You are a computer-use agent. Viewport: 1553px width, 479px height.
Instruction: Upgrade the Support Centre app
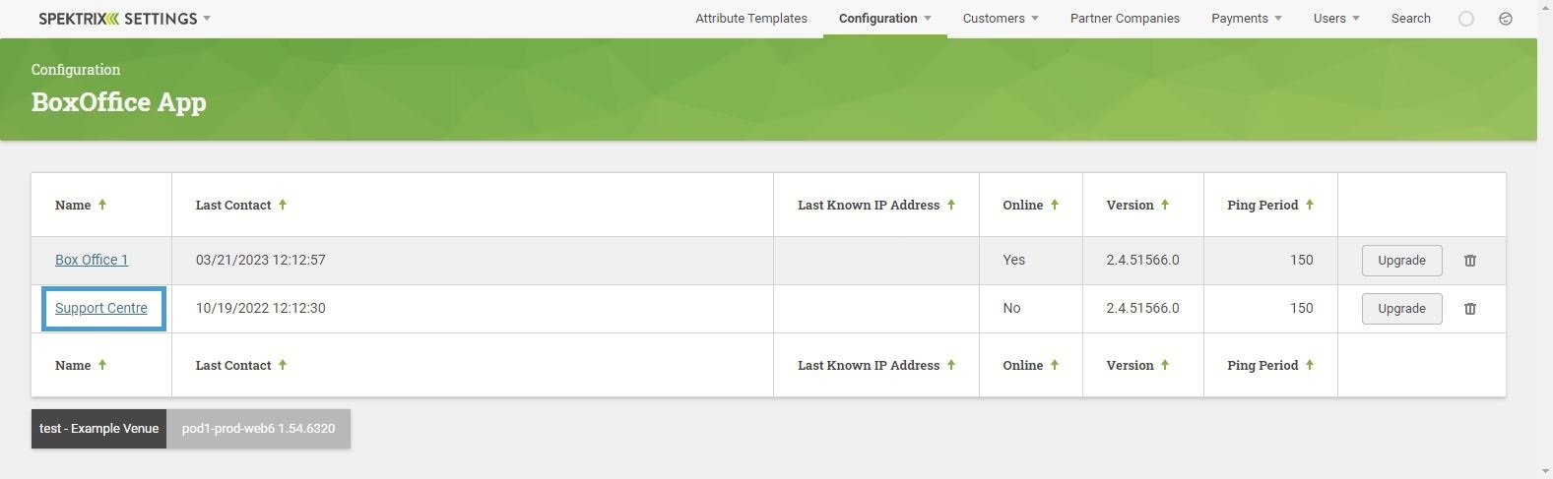(1401, 309)
